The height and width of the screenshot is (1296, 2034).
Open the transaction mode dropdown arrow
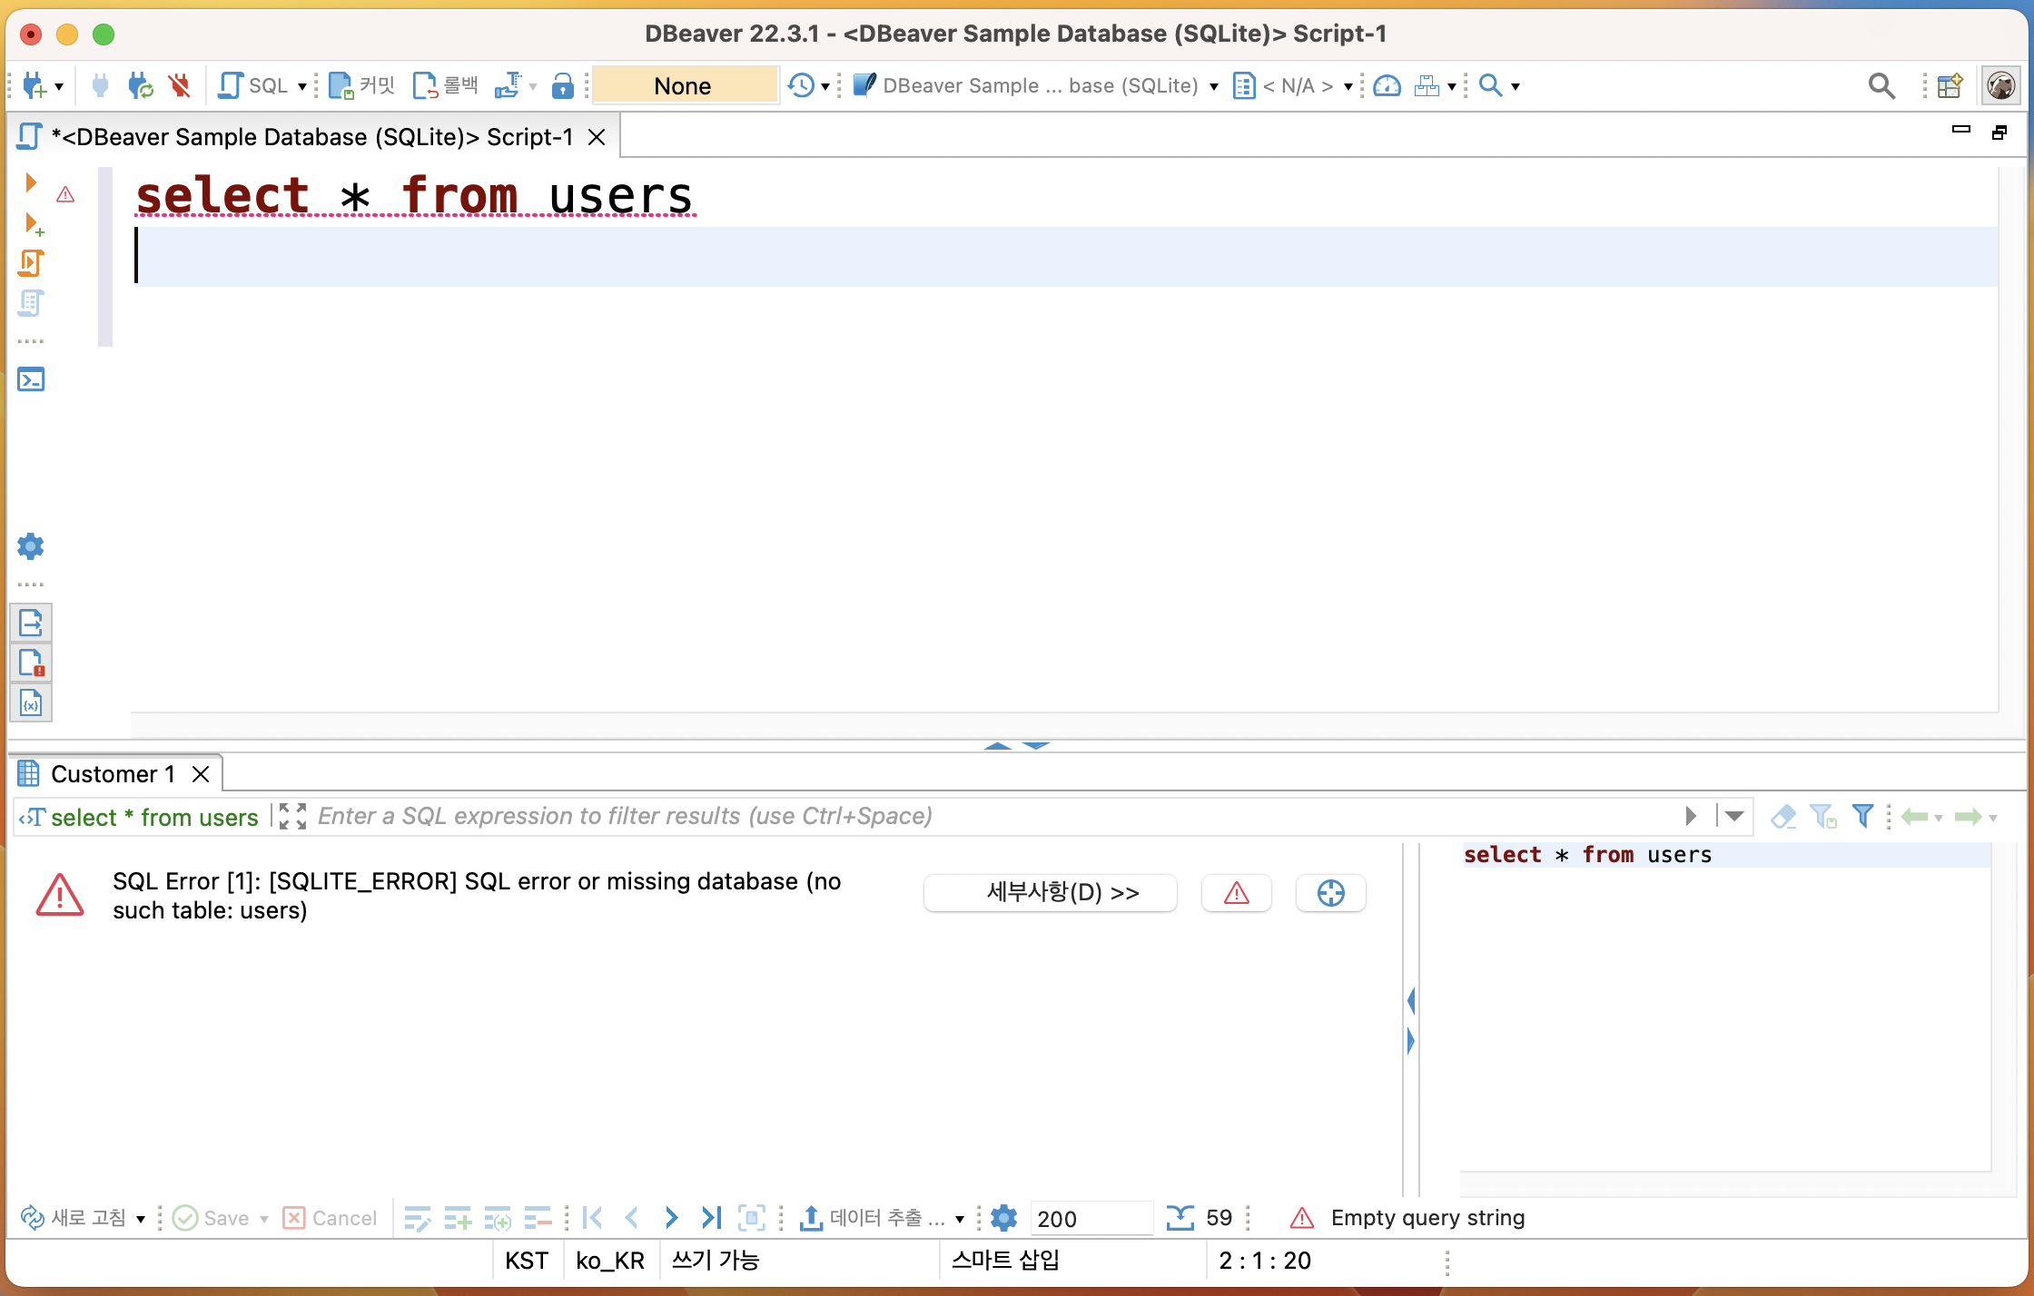coord(533,86)
